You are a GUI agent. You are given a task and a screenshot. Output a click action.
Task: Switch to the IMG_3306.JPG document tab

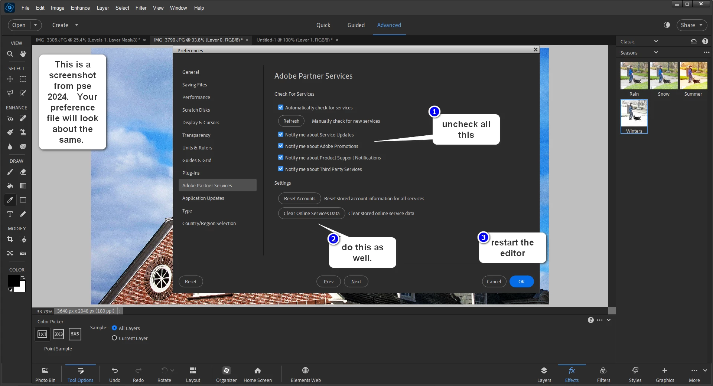(x=88, y=40)
